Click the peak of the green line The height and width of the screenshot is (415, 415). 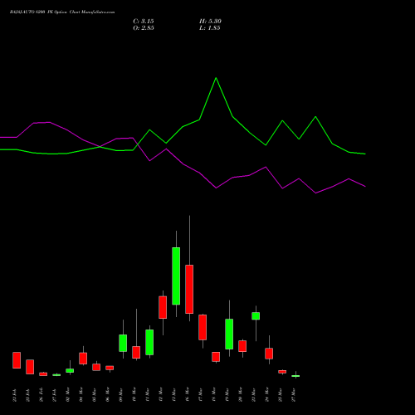[x=216, y=78]
